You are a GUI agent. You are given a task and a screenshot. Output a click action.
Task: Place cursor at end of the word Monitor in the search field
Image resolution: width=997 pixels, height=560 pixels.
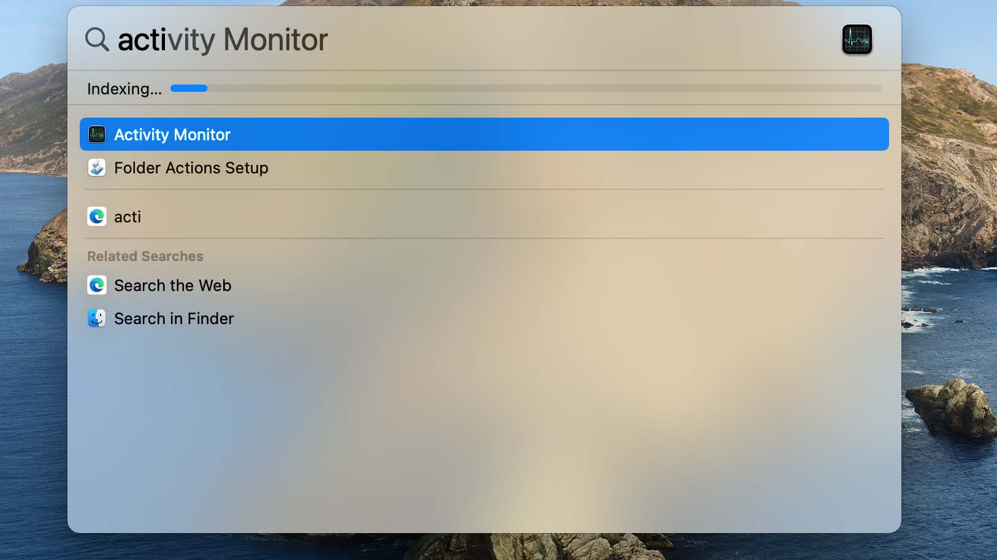point(329,40)
